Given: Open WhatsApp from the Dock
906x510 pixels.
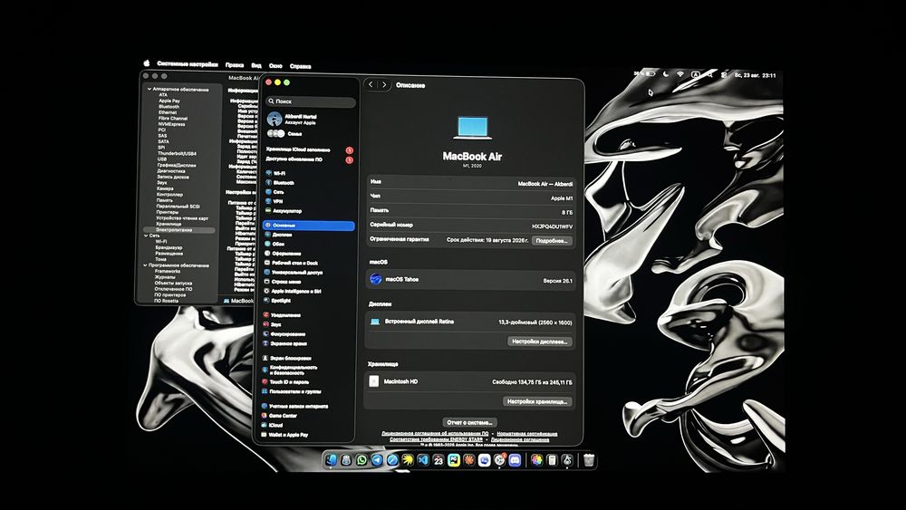Looking at the screenshot, I should click(361, 460).
